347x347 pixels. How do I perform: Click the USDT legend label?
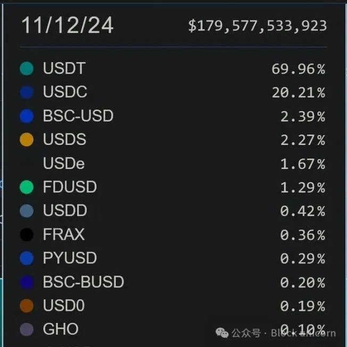pos(64,68)
